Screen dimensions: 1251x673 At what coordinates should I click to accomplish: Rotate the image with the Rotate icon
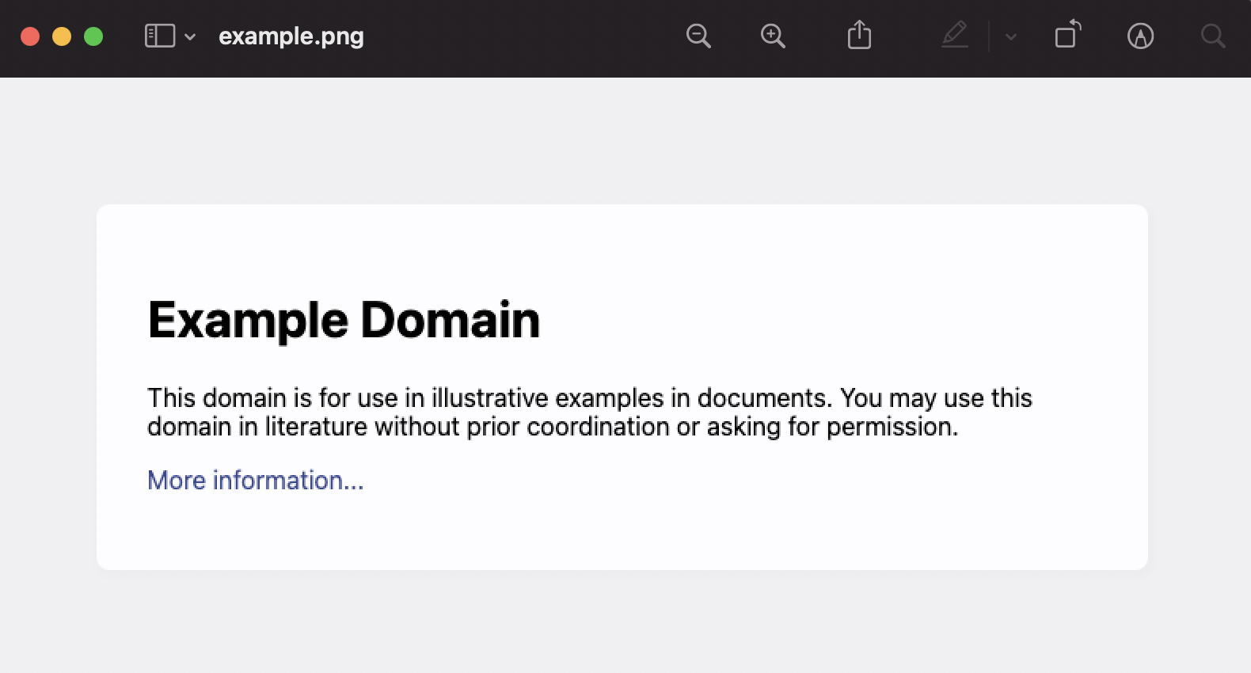(x=1067, y=35)
